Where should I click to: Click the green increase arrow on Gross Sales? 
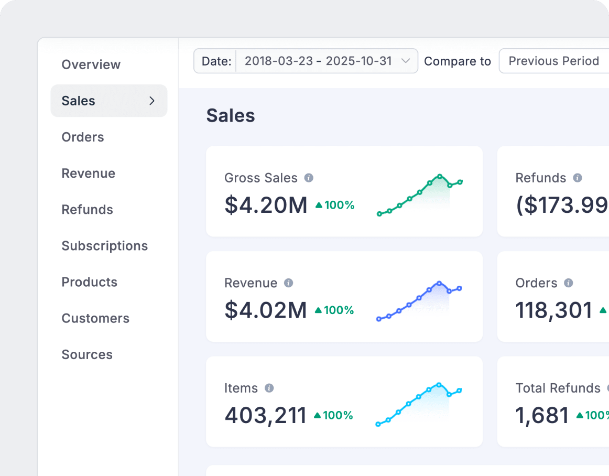coord(320,205)
